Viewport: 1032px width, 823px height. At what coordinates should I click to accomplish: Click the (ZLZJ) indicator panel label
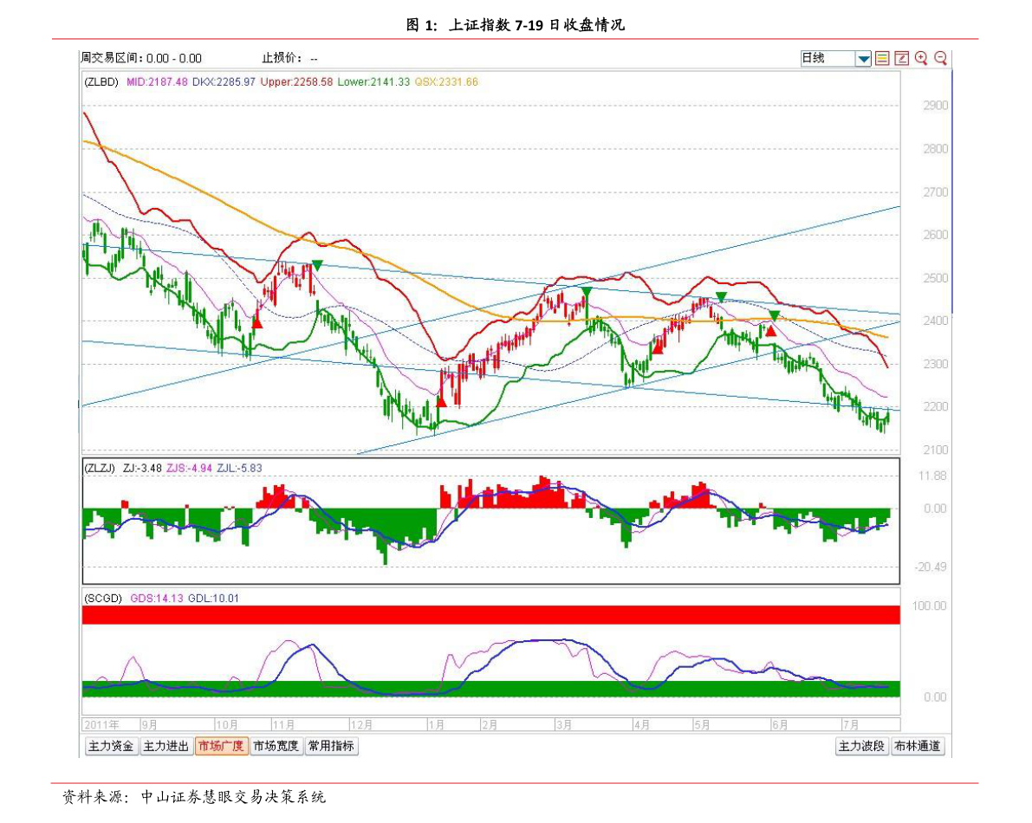click(101, 468)
